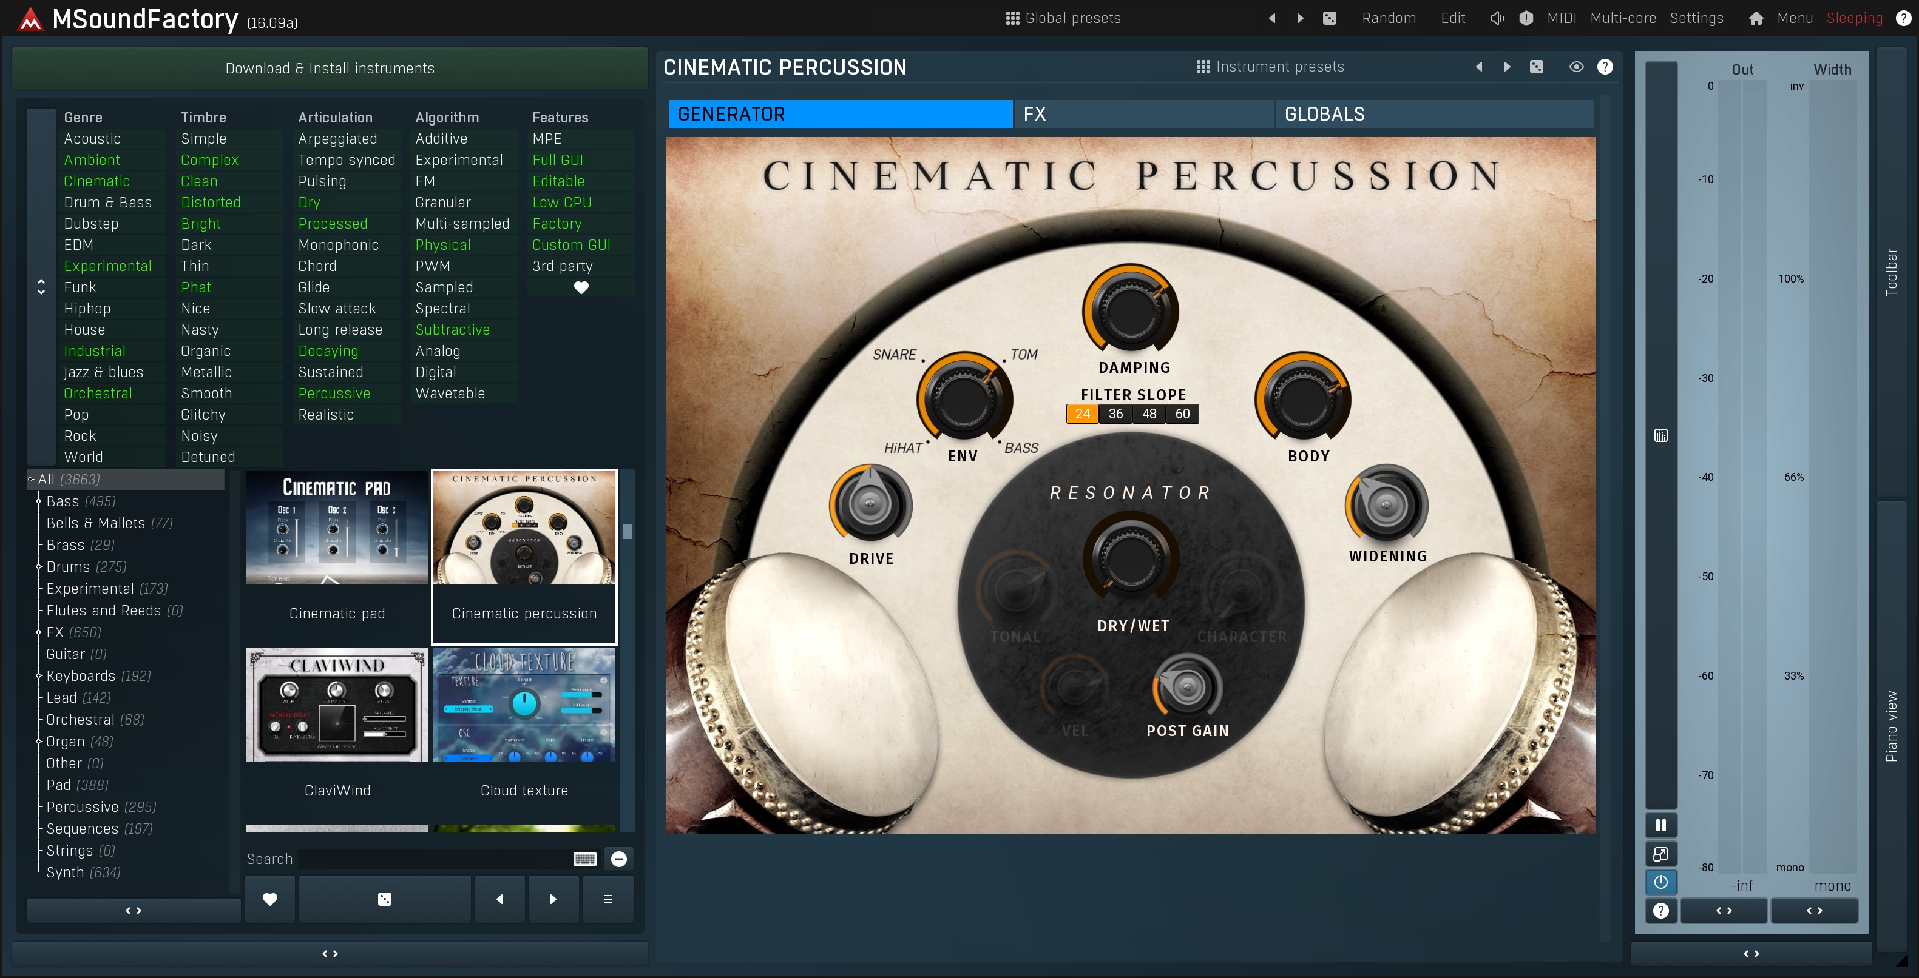Go to next instrument in browser
Image resolution: width=1919 pixels, height=978 pixels.
(x=553, y=899)
